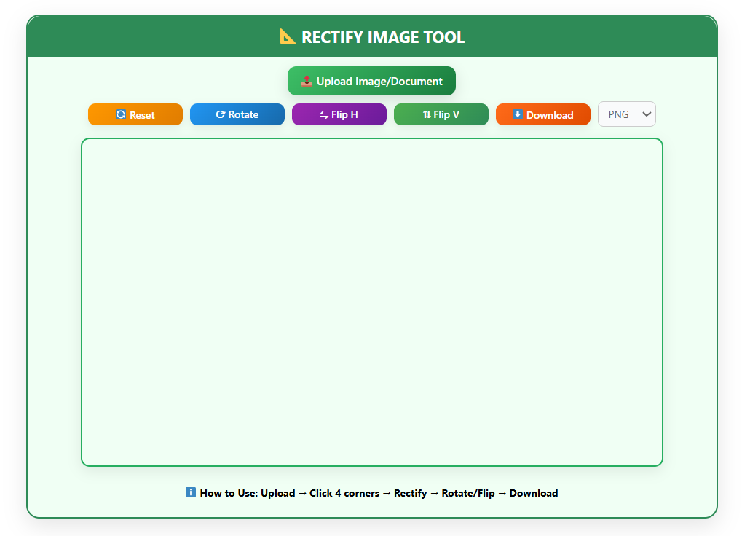Click the orange Download button
This screenshot has width=742, height=536.
point(542,114)
